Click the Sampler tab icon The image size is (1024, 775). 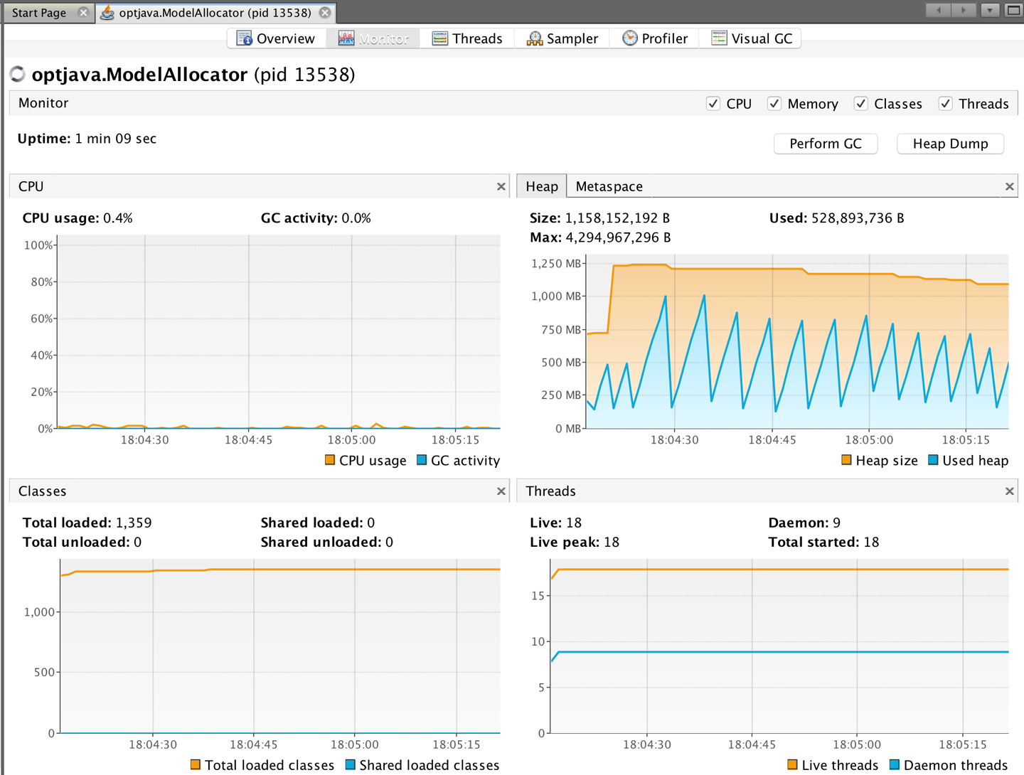534,38
